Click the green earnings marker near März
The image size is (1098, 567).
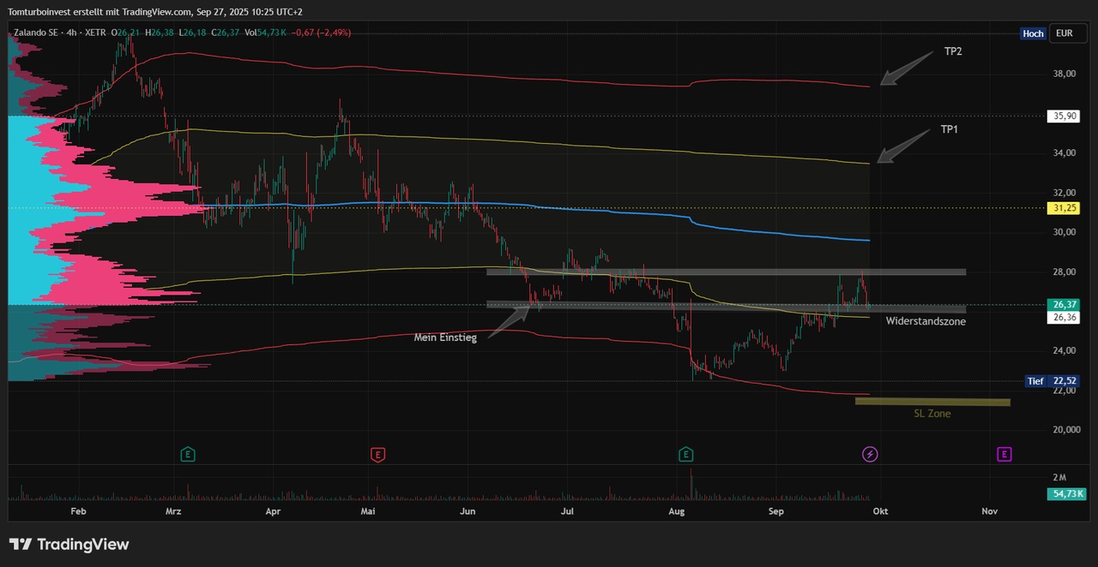[x=188, y=454]
